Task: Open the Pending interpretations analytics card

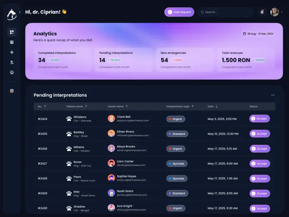Action: pos(124,60)
